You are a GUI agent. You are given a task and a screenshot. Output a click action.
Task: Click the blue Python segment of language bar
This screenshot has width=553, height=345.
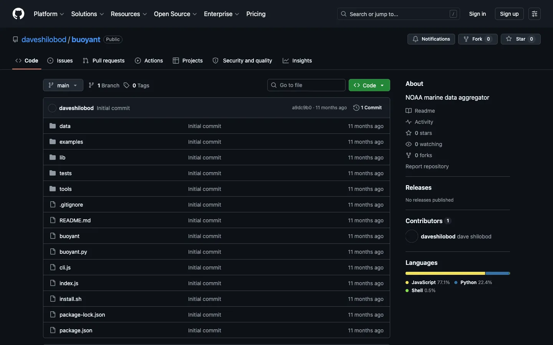[x=497, y=273]
